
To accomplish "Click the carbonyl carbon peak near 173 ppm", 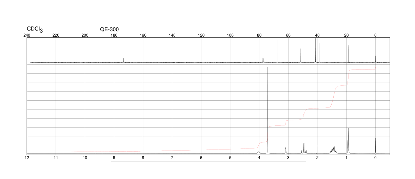I will pos(123,60).
